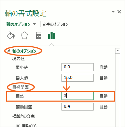Click the 補助目盛 input field
Image resolution: width=125 pixels, height=127 pixels.
(x=78, y=106)
